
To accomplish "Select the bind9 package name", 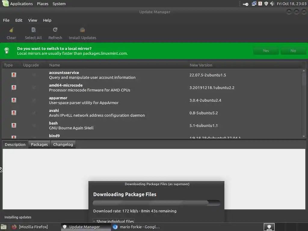I will coord(54,136).
